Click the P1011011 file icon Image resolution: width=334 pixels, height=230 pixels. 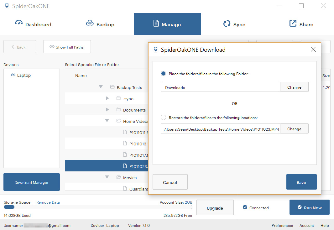[125, 132]
